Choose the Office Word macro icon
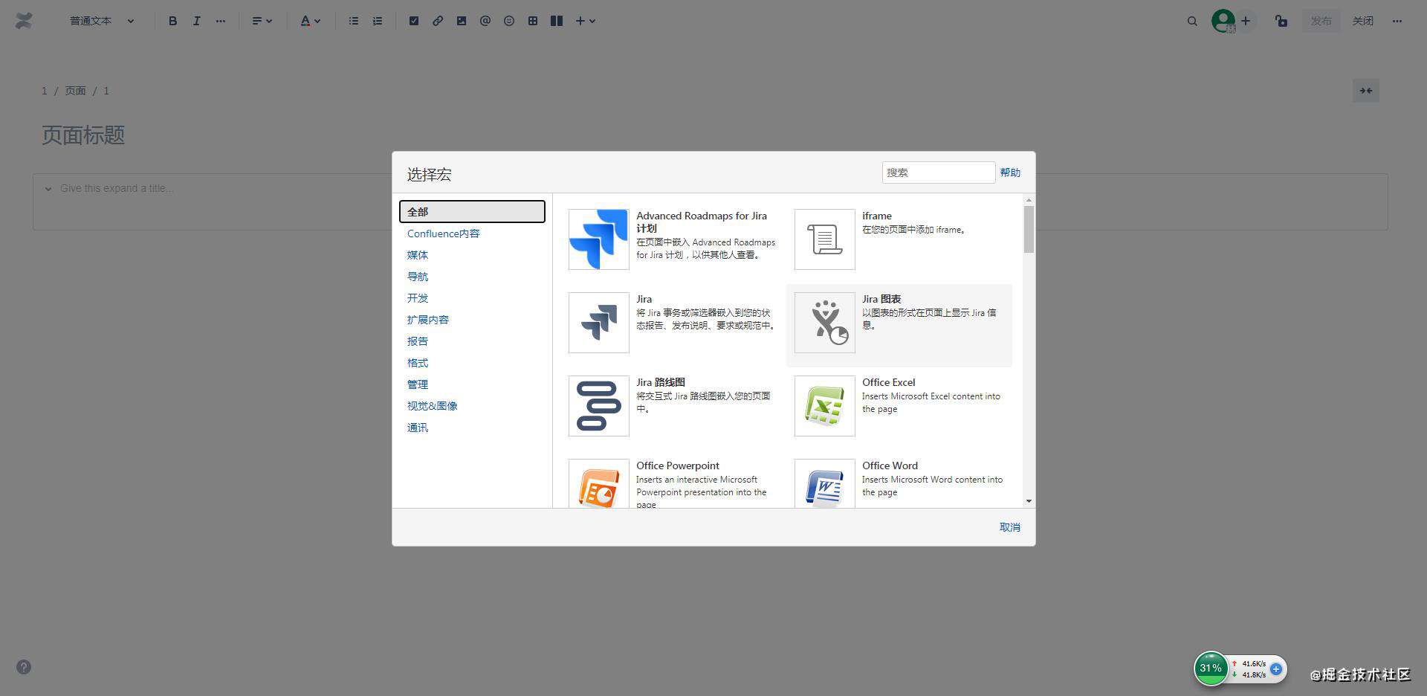1427x696 pixels. (x=825, y=484)
